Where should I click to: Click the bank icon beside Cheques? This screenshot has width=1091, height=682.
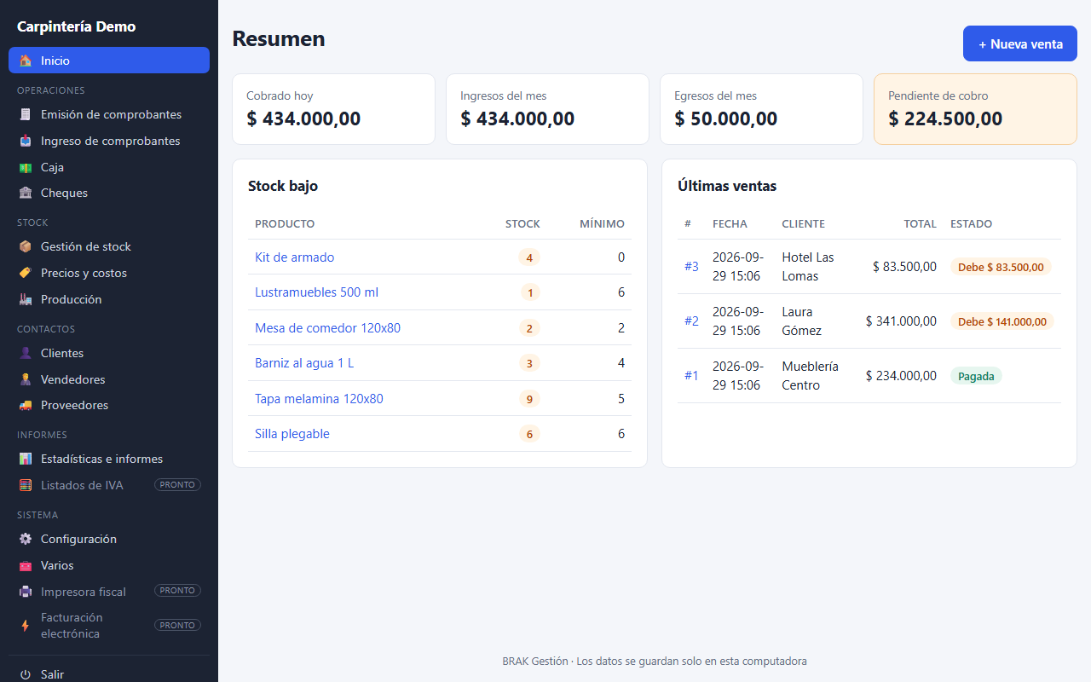[x=26, y=193]
